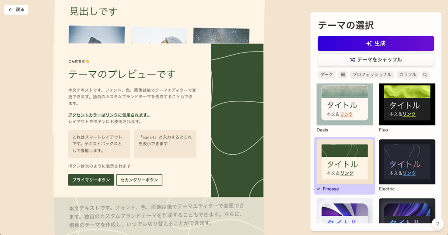Open the アクセントカラー accent link
Image resolution: width=448 pixels, height=235 pixels.
(109, 115)
